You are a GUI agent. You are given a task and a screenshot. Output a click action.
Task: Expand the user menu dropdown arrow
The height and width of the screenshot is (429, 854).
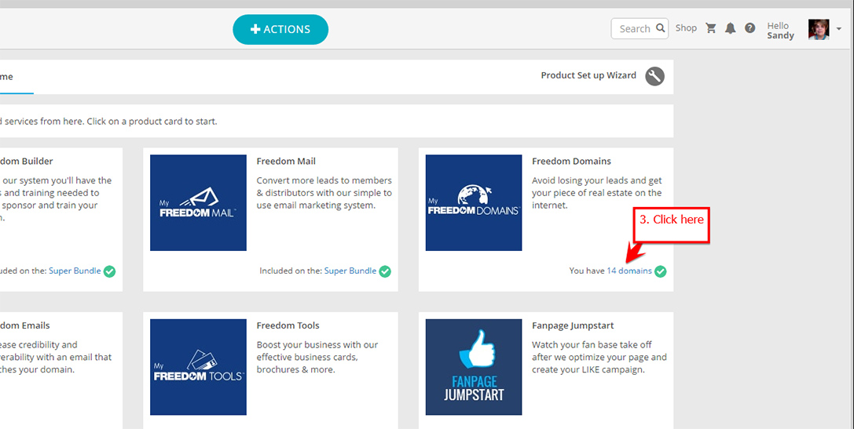click(839, 30)
